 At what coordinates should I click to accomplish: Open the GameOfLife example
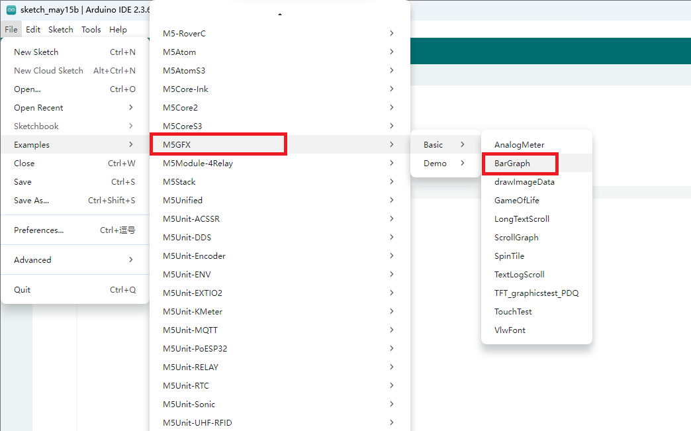(537, 200)
